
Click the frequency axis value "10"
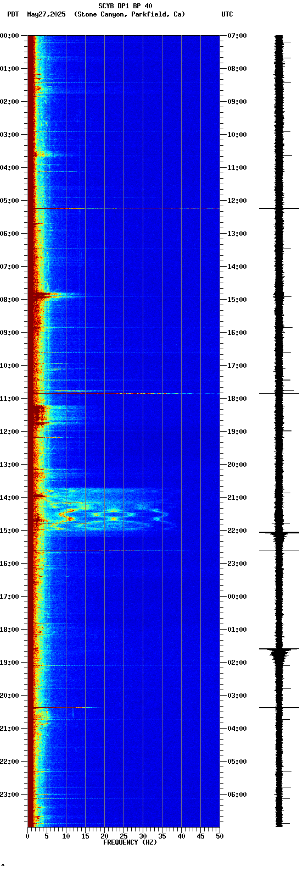66,836
